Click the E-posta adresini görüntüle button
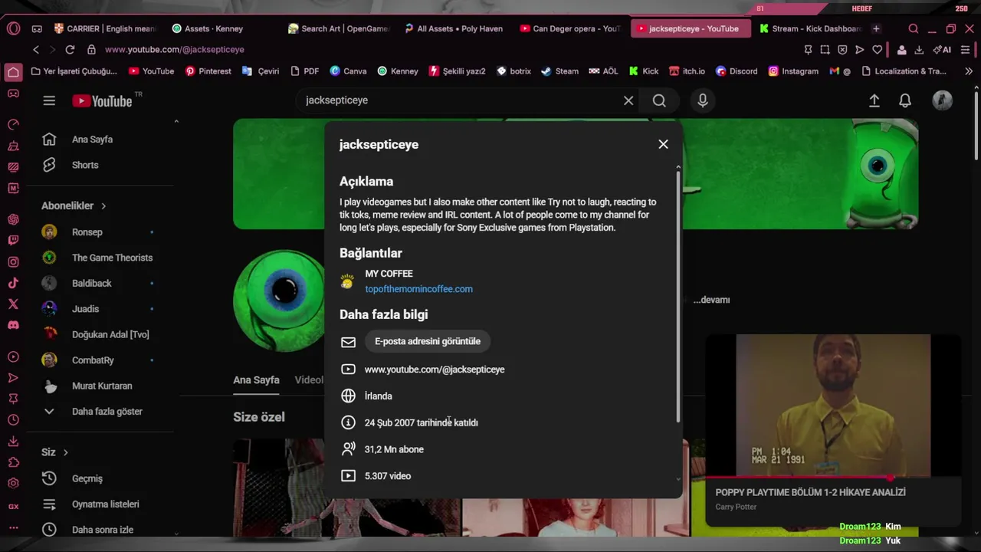The height and width of the screenshot is (552, 981). pos(428,341)
